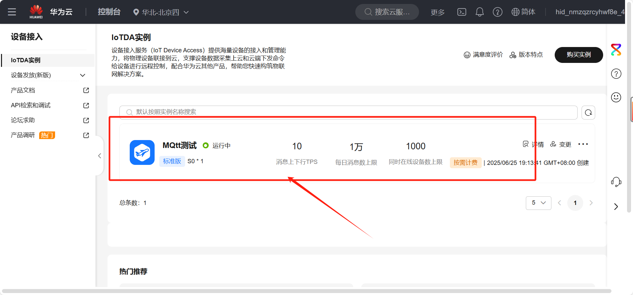Image resolution: width=633 pixels, height=295 pixels.
Task: Click 变更 to modify the instance
Action: point(561,144)
